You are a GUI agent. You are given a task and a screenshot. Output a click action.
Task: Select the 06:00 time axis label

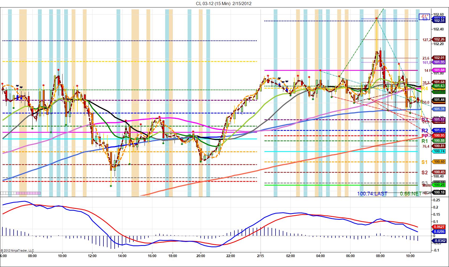(350, 256)
